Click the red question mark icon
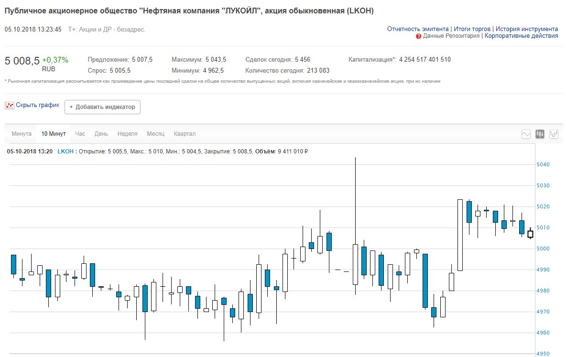 pos(418,36)
